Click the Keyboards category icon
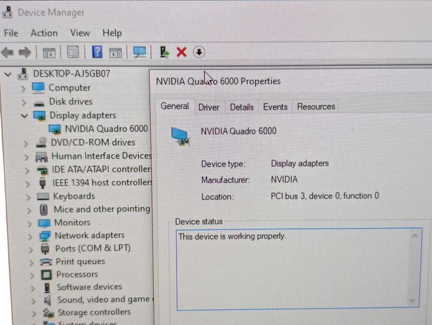The height and width of the screenshot is (325, 432). click(x=43, y=196)
